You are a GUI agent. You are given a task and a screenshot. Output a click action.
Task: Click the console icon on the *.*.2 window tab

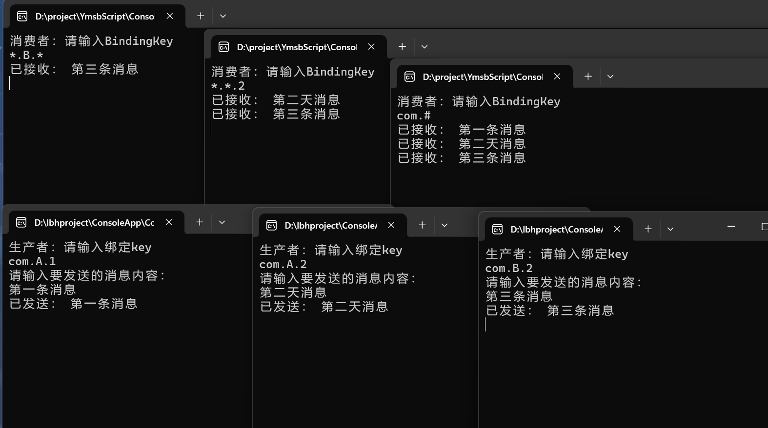[x=224, y=47]
